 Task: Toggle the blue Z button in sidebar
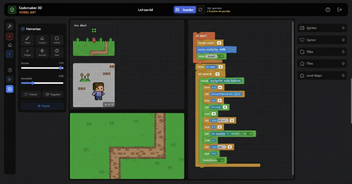pos(9,54)
